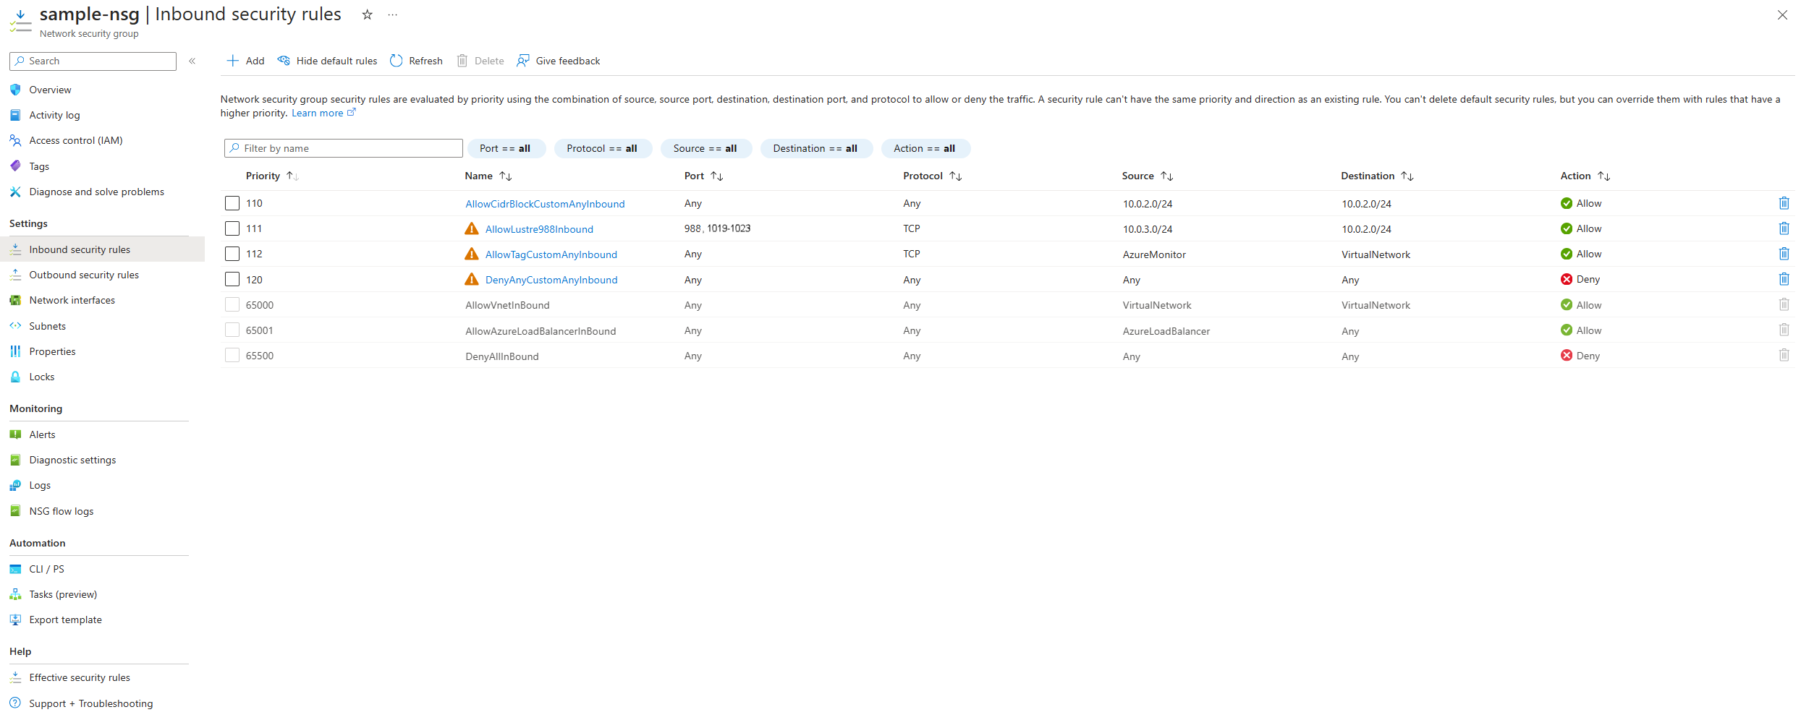
Task: Click the Logs icon in Monitoring section
Action: 15,485
